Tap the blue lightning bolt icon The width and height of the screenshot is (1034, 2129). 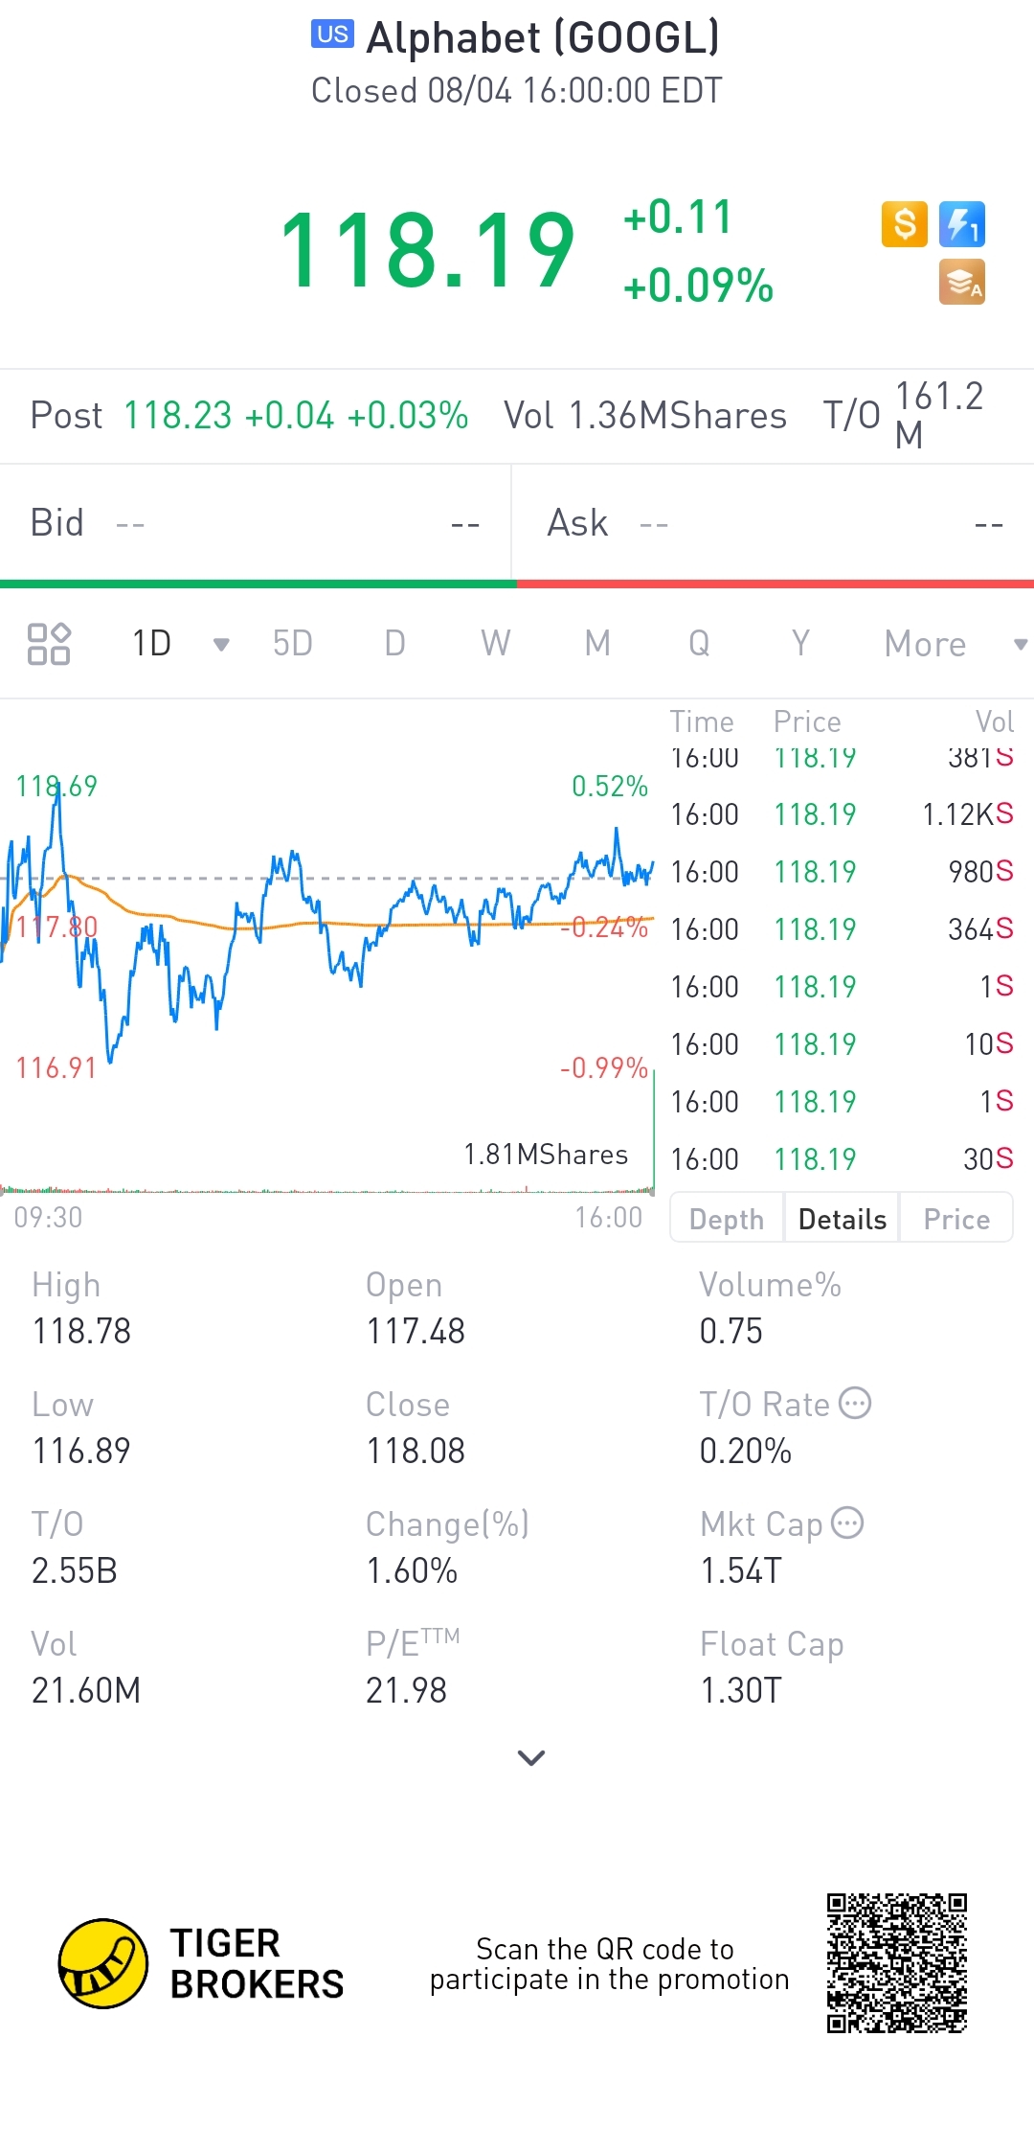point(962,224)
